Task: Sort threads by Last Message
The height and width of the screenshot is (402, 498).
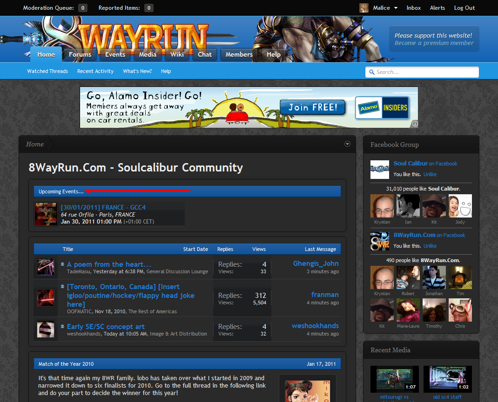Action: (321, 249)
